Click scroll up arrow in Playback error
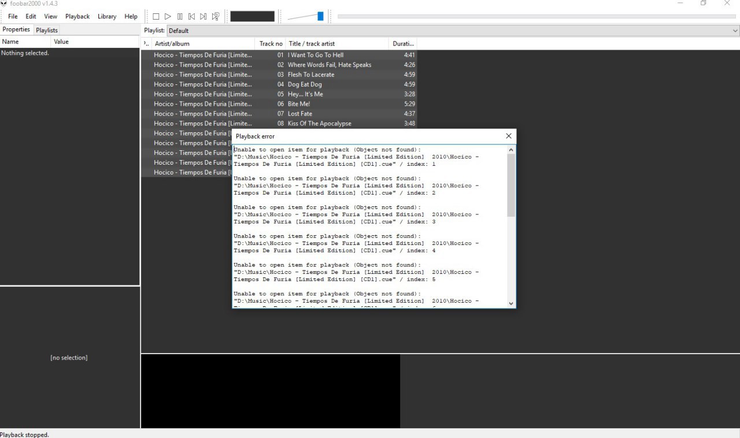This screenshot has height=438, width=740. (x=511, y=149)
